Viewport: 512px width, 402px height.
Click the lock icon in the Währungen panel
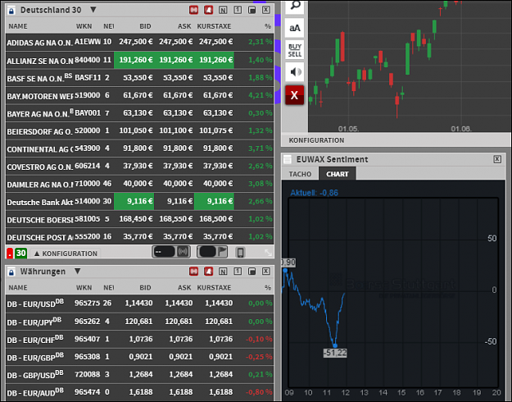click(11, 272)
